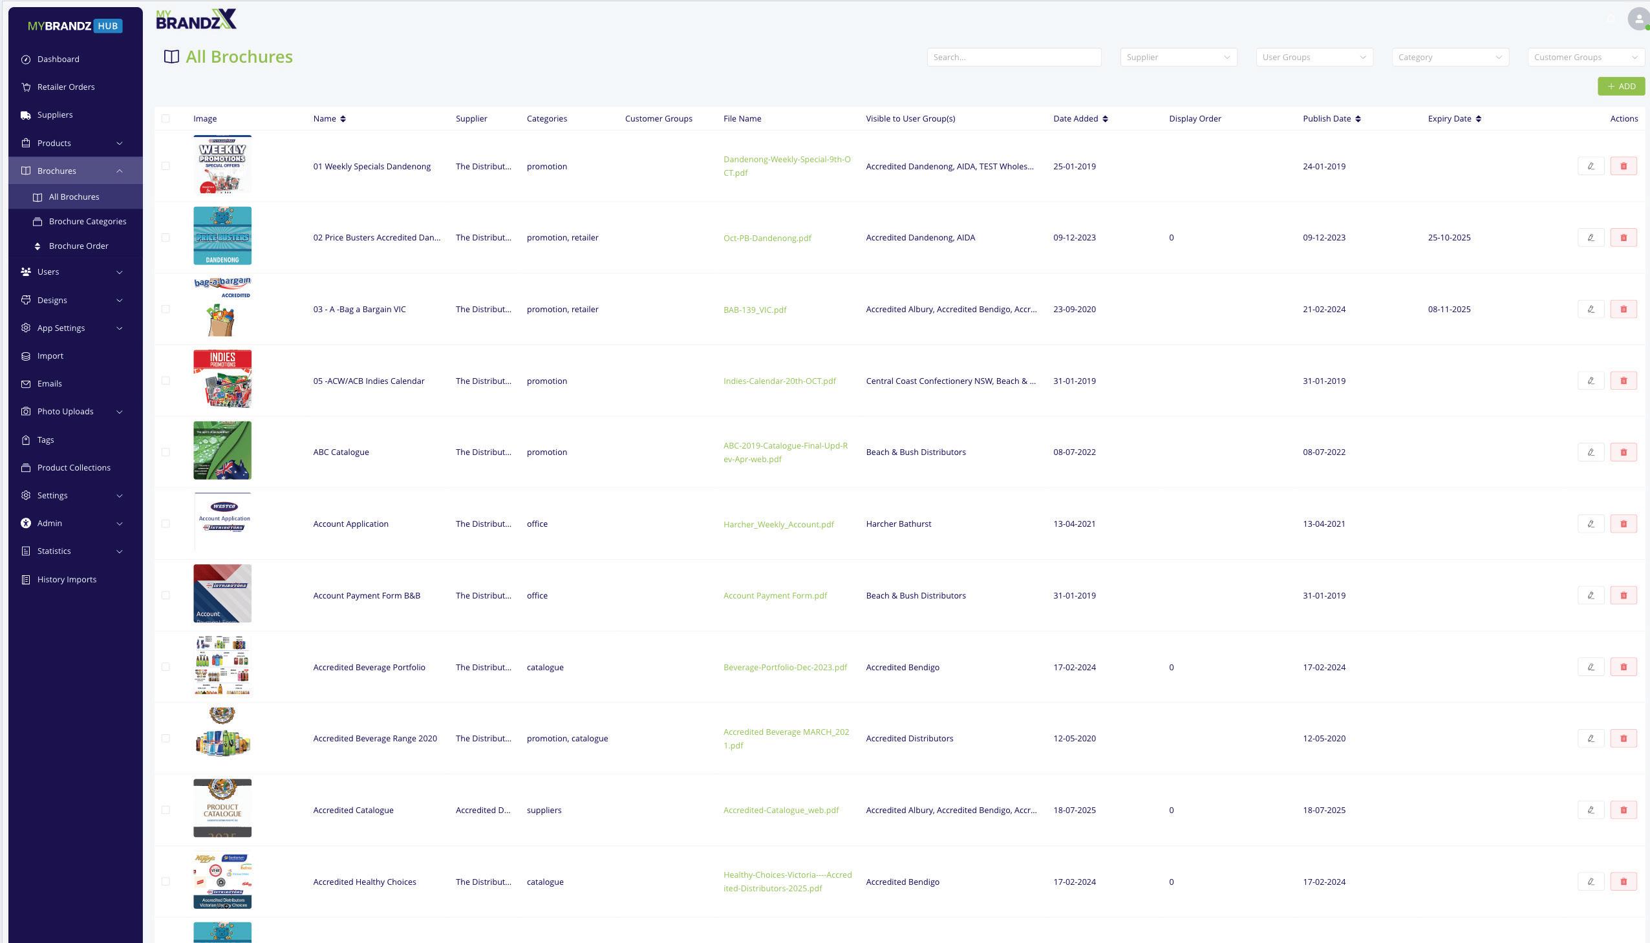The image size is (1650, 943).
Task: Click the edit icon for ABC Catalogue
Action: click(1591, 452)
